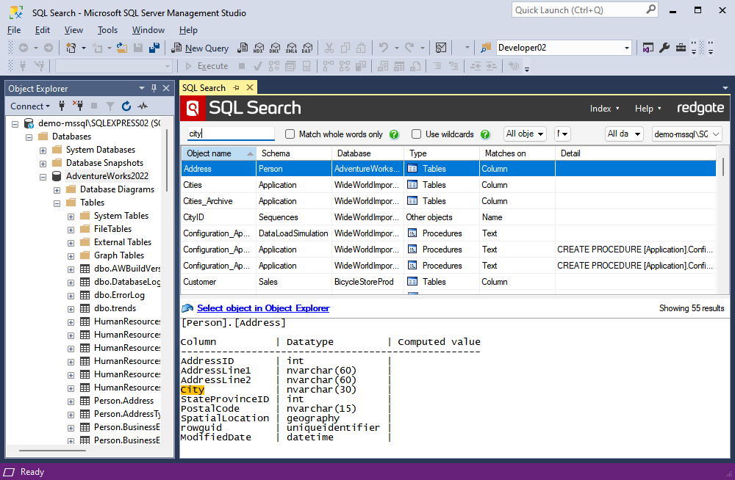Open the View menu
This screenshot has width=735, height=480.
[x=73, y=30]
